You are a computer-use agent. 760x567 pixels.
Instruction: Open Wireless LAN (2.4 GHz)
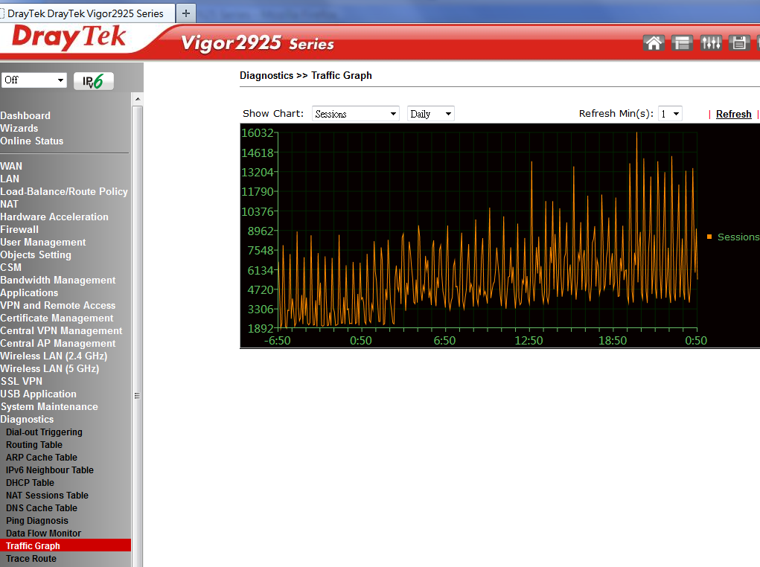click(x=54, y=355)
